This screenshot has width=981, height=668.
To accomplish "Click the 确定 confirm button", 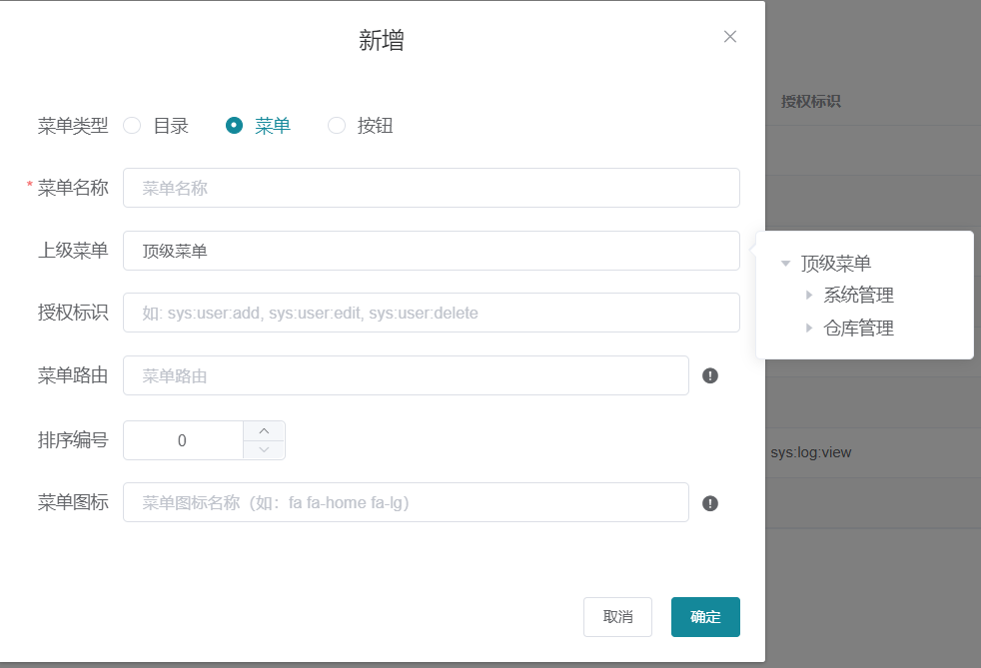I will tap(705, 617).
